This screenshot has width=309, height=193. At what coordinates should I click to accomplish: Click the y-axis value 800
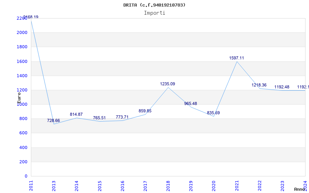tap(24, 119)
